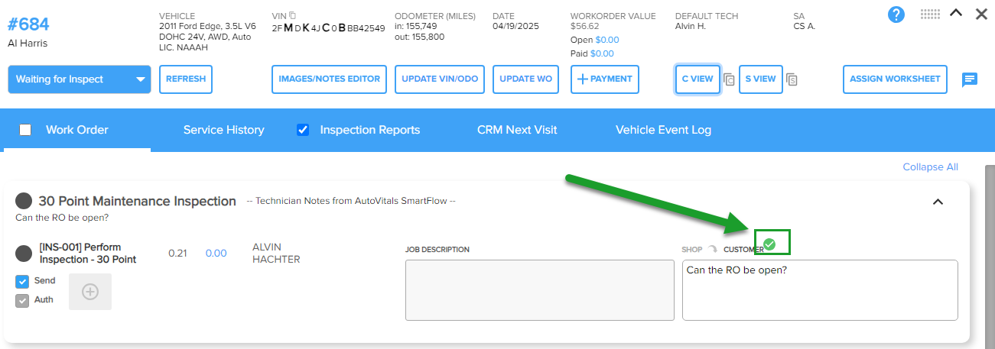Open the blue chat message icon

click(x=970, y=79)
